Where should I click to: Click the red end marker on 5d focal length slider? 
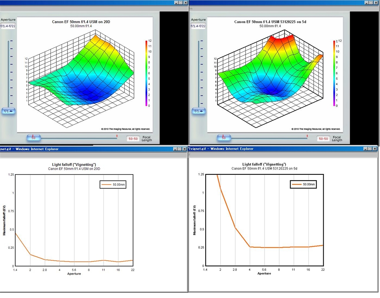click(x=307, y=136)
